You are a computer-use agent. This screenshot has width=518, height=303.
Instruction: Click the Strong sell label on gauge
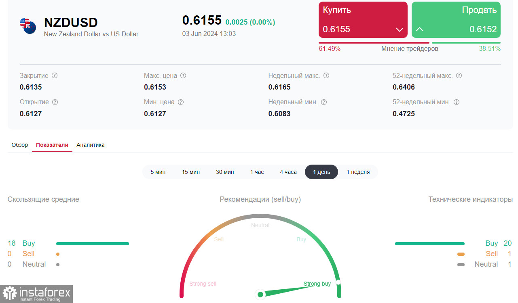coord(203,284)
